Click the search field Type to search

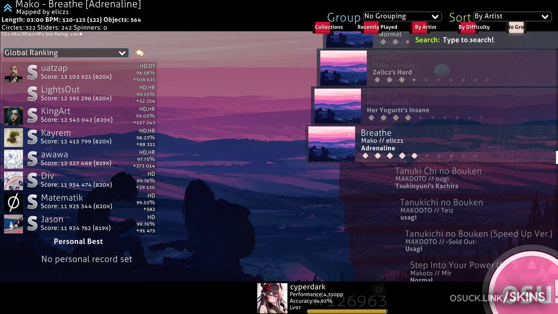468,40
